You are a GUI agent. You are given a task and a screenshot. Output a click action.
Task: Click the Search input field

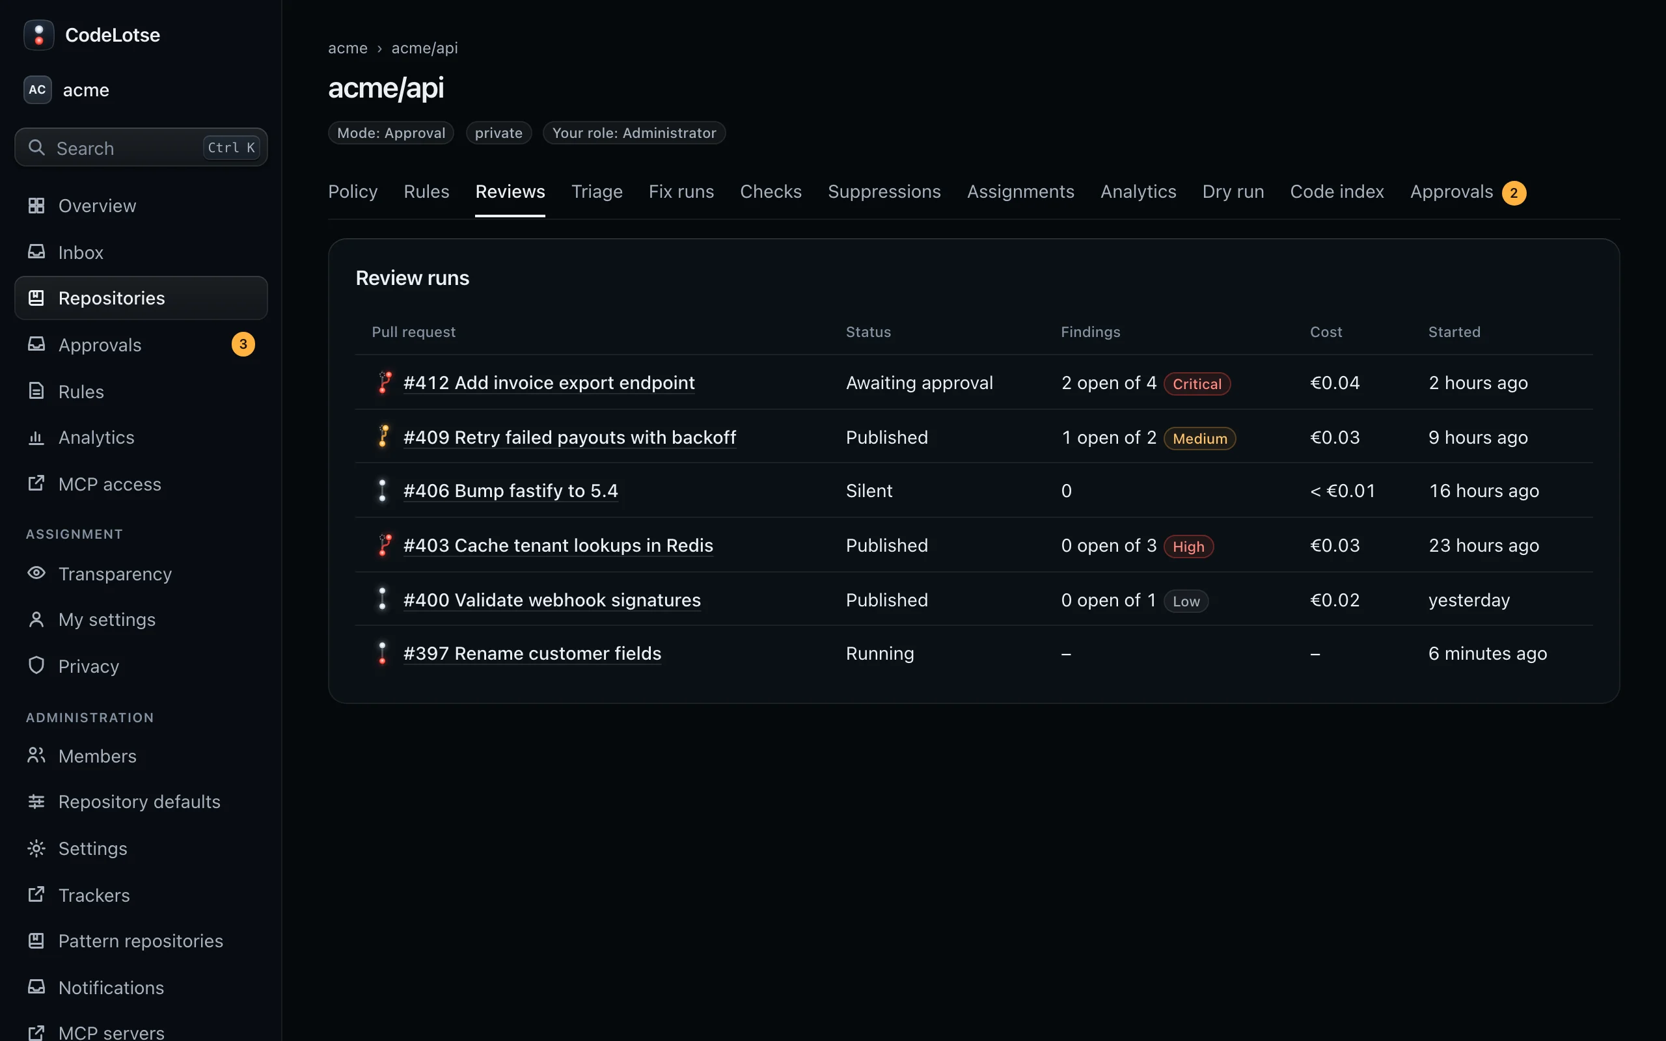click(x=141, y=147)
